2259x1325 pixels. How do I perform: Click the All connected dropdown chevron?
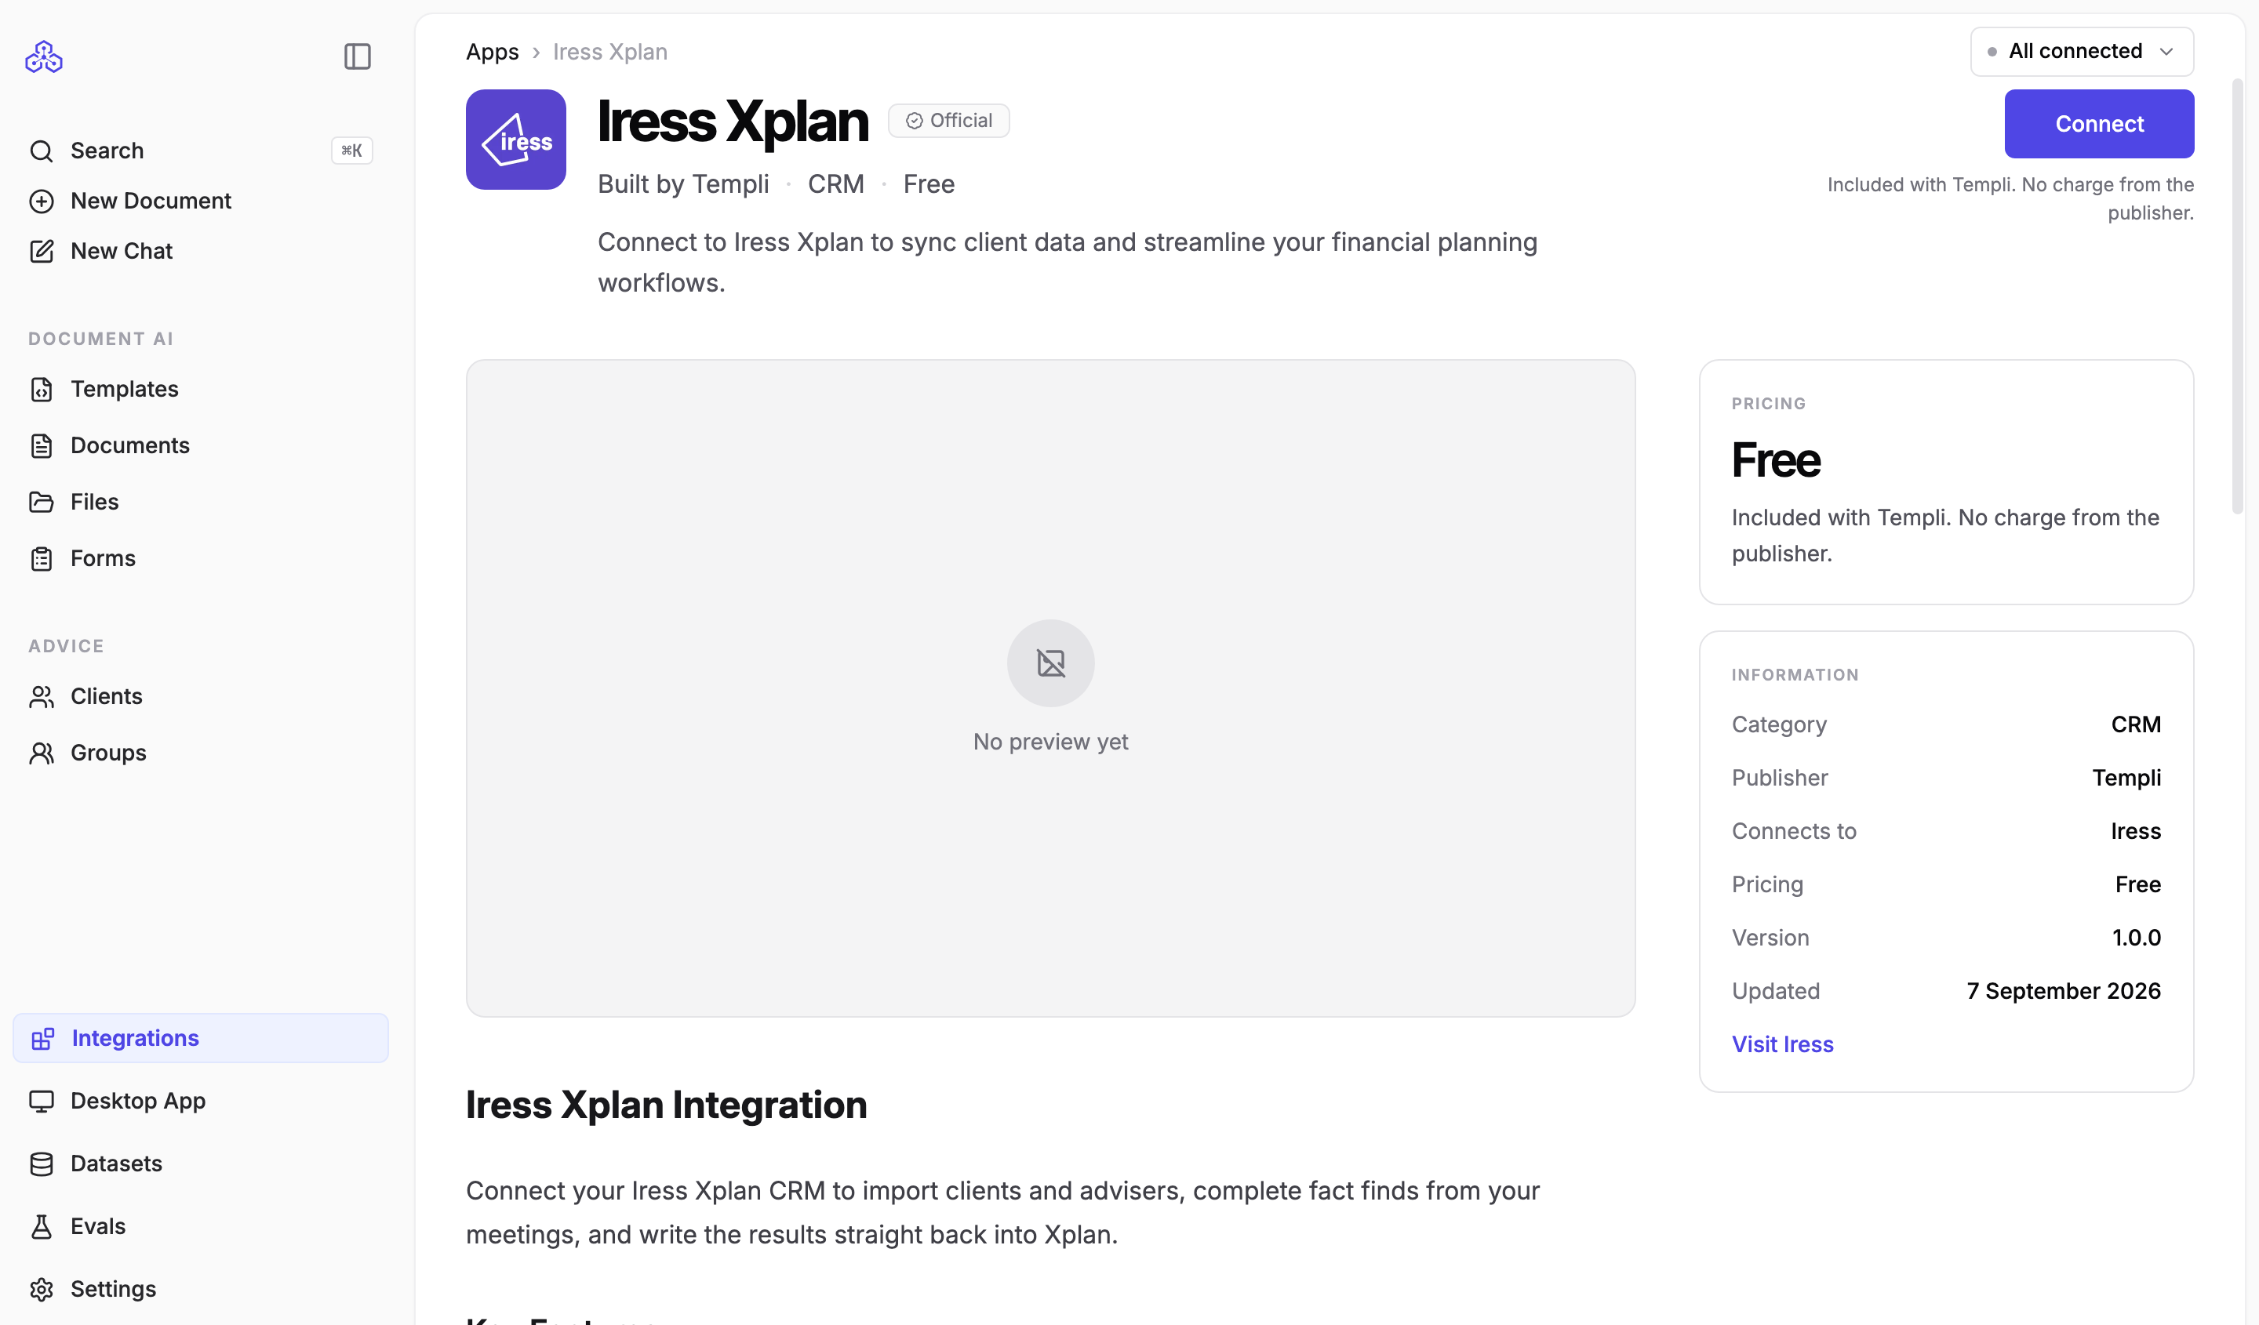2166,51
